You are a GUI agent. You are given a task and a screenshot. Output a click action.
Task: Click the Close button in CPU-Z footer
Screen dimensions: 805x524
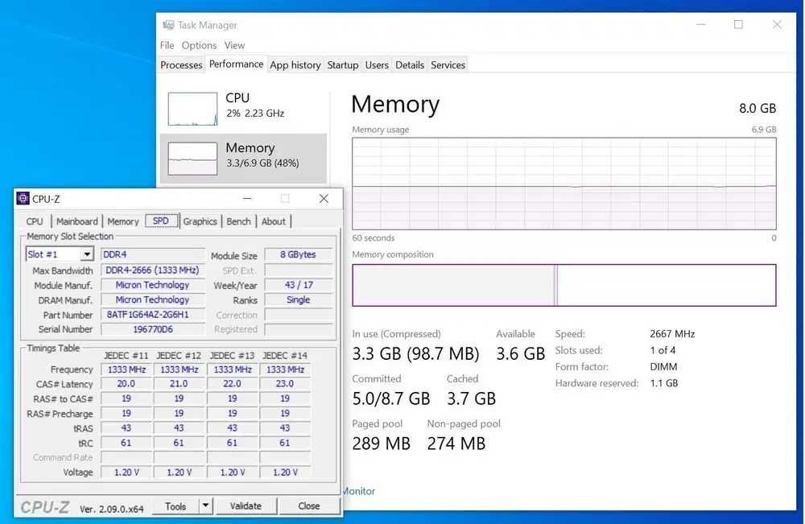[x=309, y=506]
